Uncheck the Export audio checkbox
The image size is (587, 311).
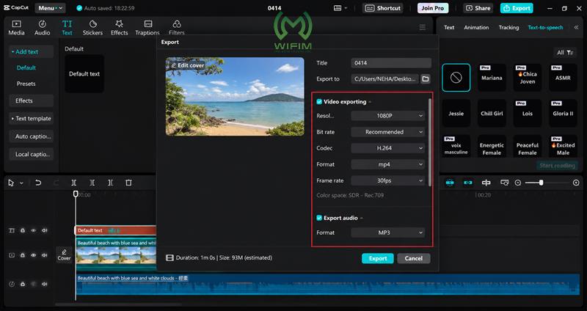tap(319, 218)
